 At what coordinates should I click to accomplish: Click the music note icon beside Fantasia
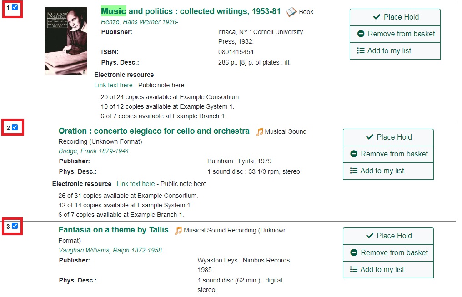(x=178, y=231)
